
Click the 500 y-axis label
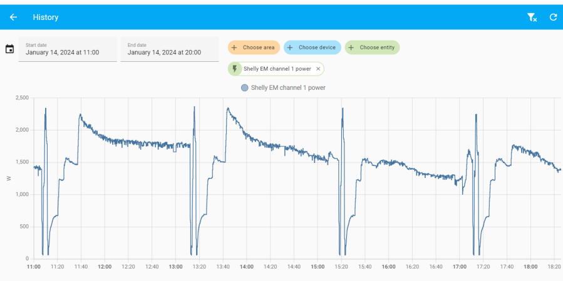point(25,227)
